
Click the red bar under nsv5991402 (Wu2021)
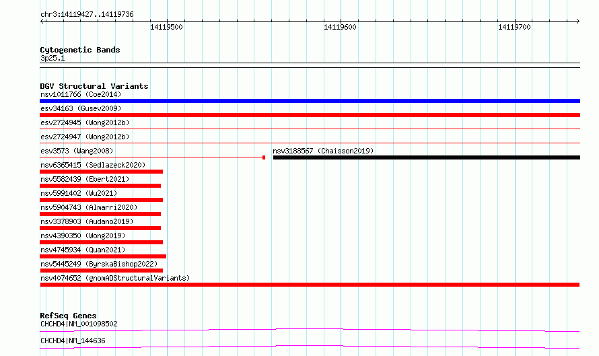[x=101, y=200]
